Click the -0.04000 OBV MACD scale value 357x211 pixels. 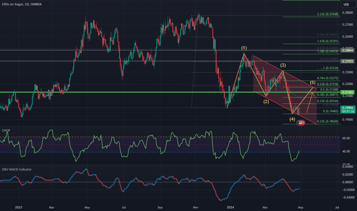[x=348, y=197]
